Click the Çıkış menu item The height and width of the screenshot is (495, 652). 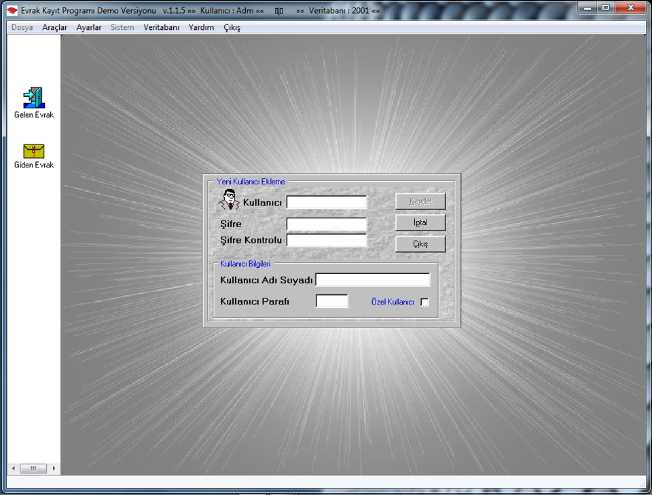(232, 27)
